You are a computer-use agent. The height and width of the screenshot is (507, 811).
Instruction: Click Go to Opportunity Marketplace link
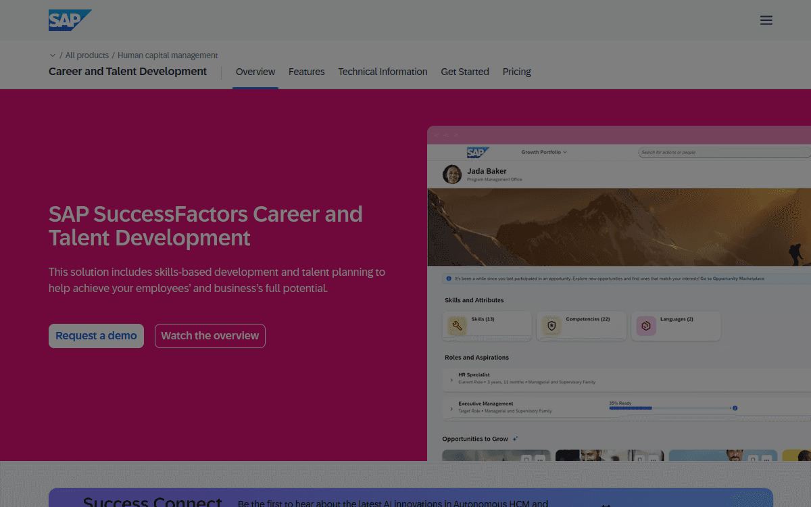pyautogui.click(x=732, y=279)
